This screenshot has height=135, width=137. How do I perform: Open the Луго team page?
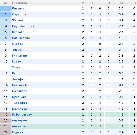[x=15, y=73]
